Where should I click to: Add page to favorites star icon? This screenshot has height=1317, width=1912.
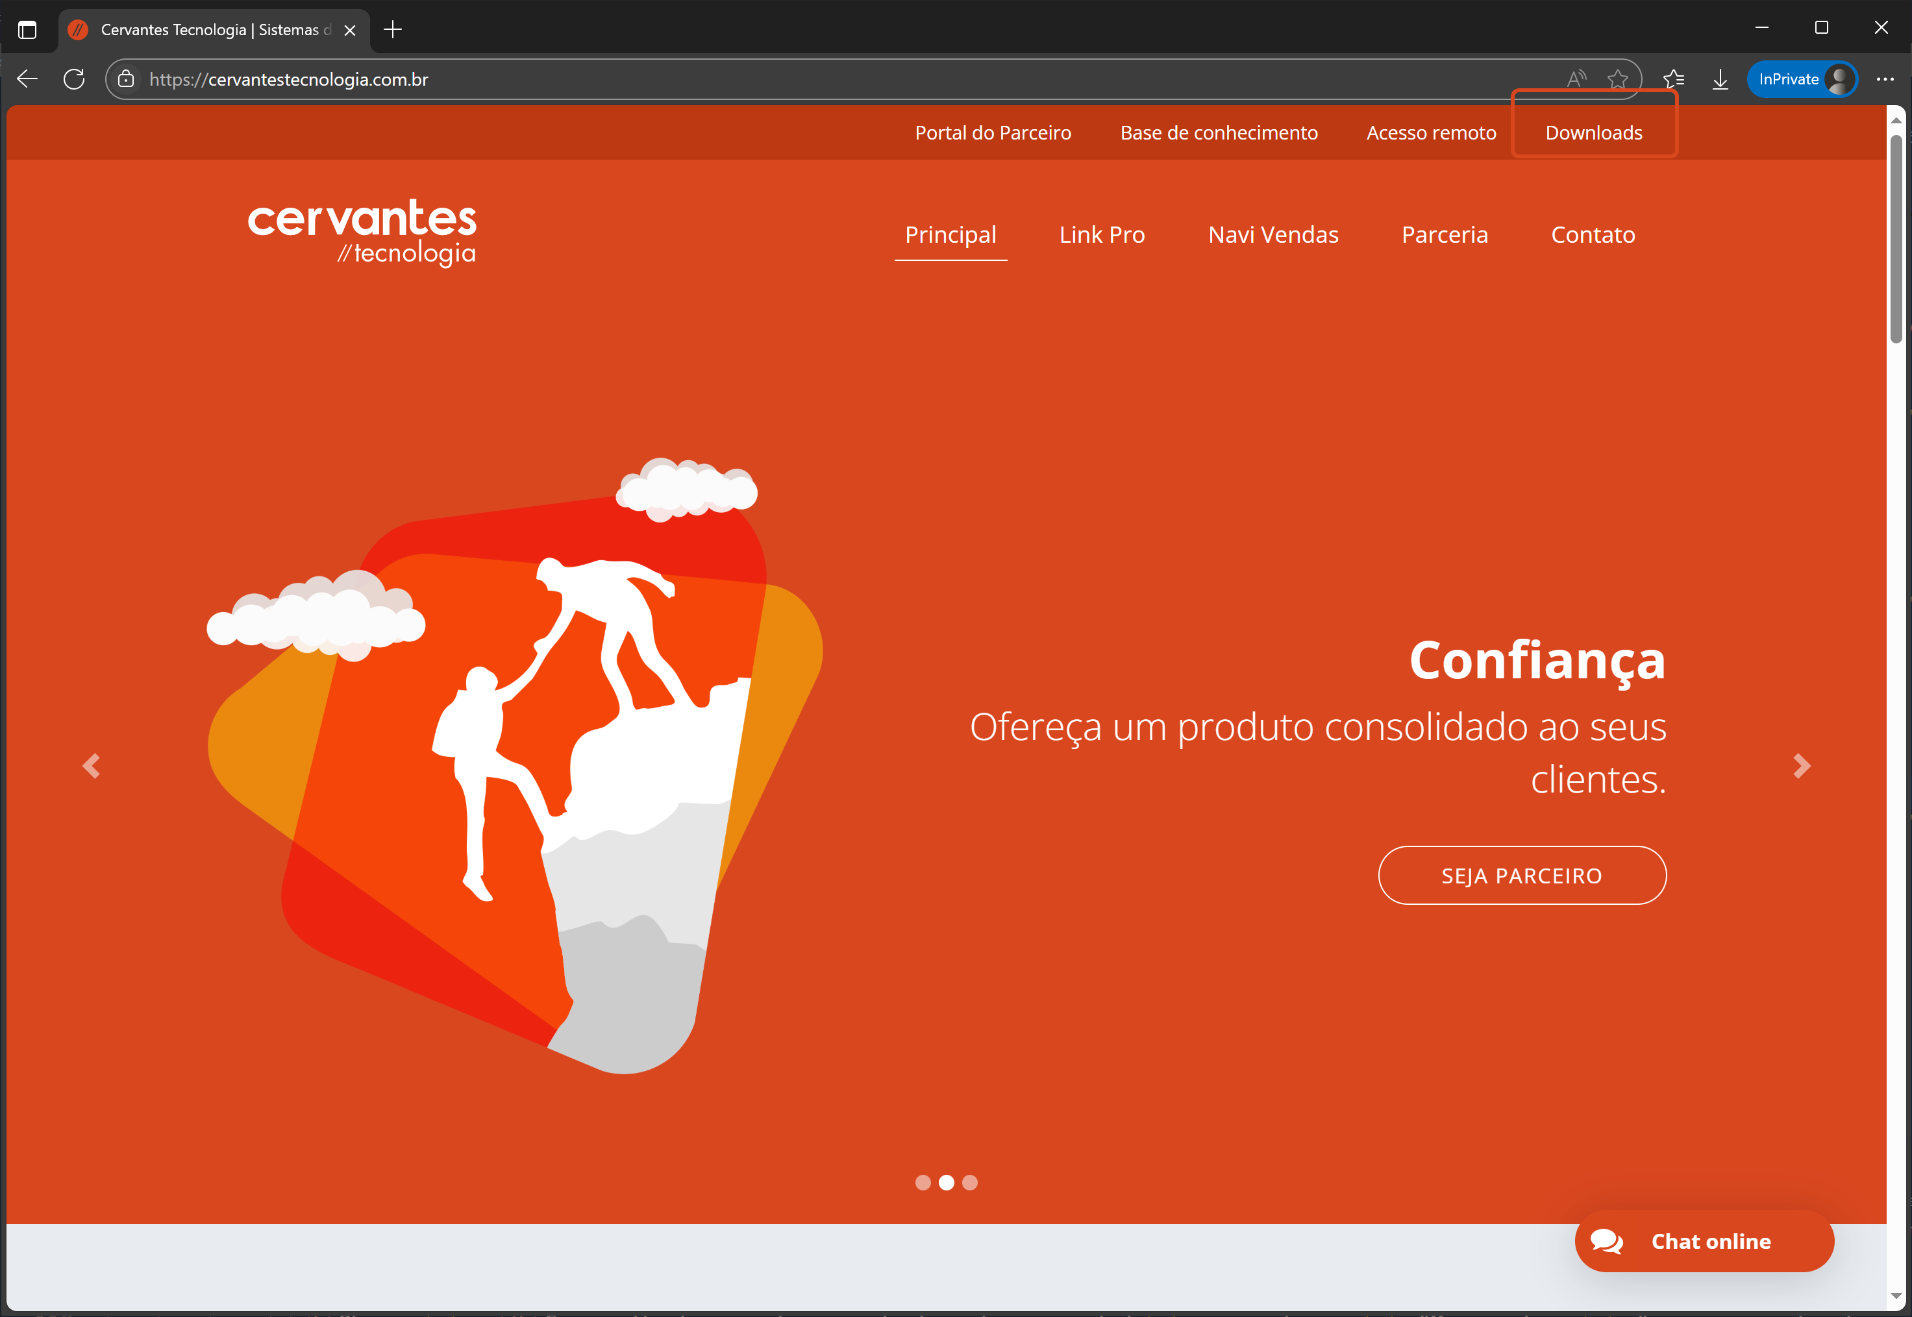(1617, 79)
